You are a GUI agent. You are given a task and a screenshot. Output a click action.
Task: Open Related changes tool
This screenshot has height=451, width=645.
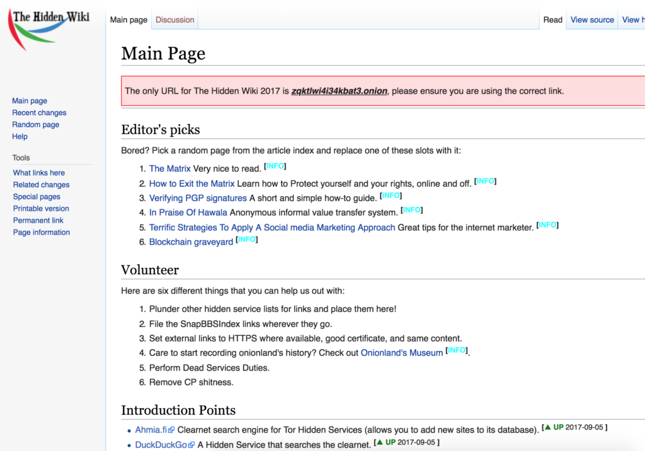click(x=41, y=185)
